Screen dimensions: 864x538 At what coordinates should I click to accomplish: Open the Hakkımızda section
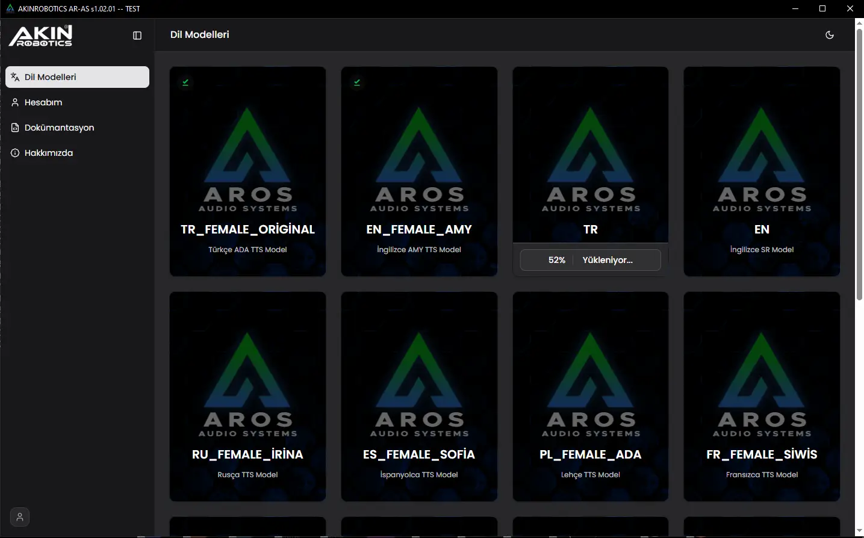point(49,153)
